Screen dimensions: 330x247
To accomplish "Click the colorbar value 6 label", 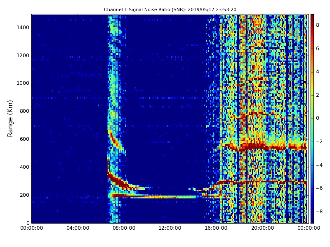I will pyautogui.click(x=318, y=49).
